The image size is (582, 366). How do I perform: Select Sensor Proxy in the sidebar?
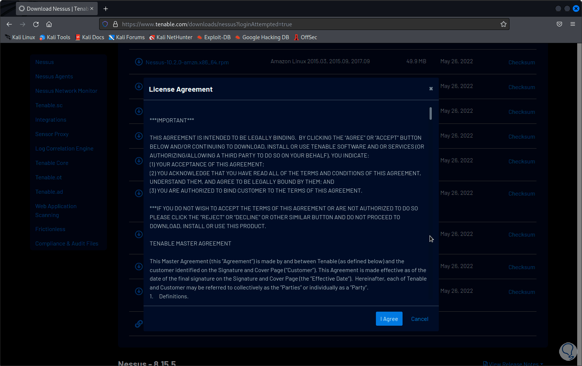[x=52, y=134]
